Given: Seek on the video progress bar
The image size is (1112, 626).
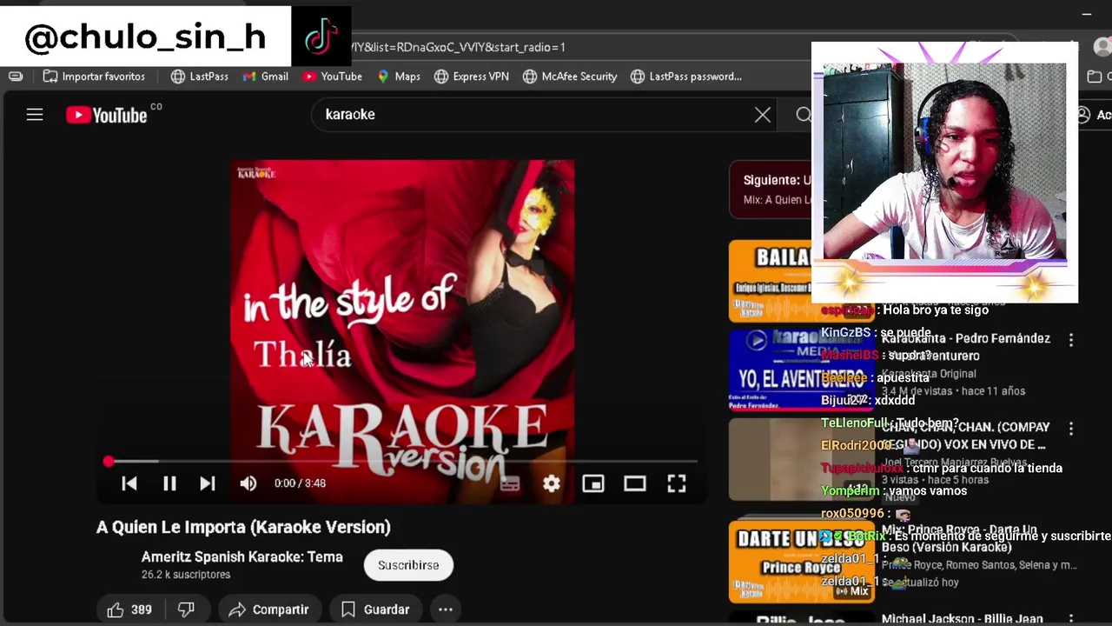Looking at the screenshot, I should pyautogui.click(x=402, y=462).
